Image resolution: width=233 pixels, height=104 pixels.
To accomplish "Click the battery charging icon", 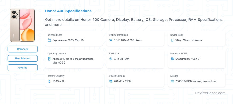I will [49, 81].
